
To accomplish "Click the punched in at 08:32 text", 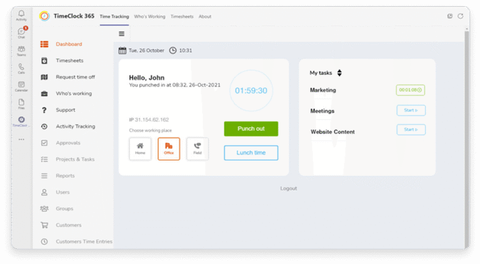I will 174,85.
